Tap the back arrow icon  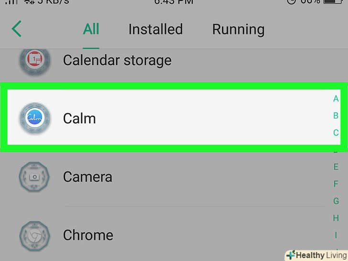(17, 29)
